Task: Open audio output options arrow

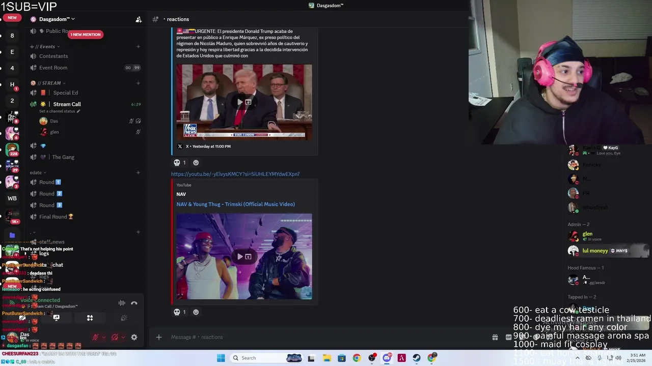Action: pyautogui.click(x=123, y=337)
